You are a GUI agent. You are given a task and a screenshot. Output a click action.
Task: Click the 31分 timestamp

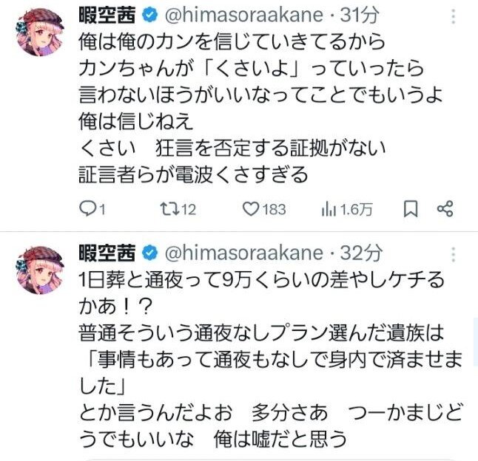[x=360, y=16]
